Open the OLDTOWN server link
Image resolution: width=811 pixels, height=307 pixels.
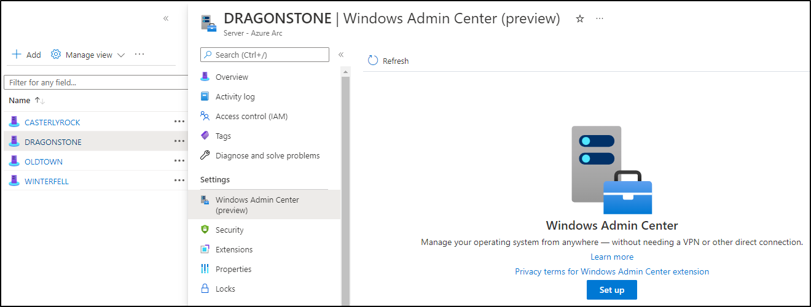coord(44,161)
